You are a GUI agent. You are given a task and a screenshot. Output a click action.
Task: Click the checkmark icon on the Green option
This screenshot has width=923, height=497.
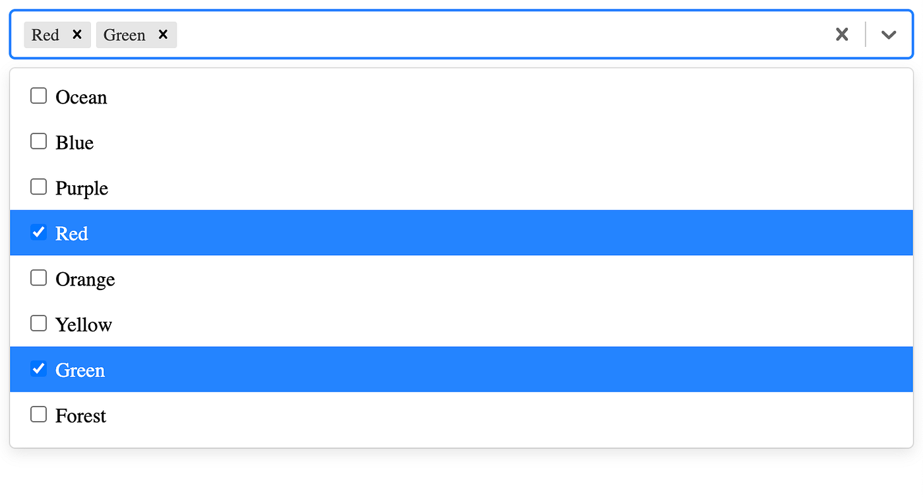[x=38, y=369]
